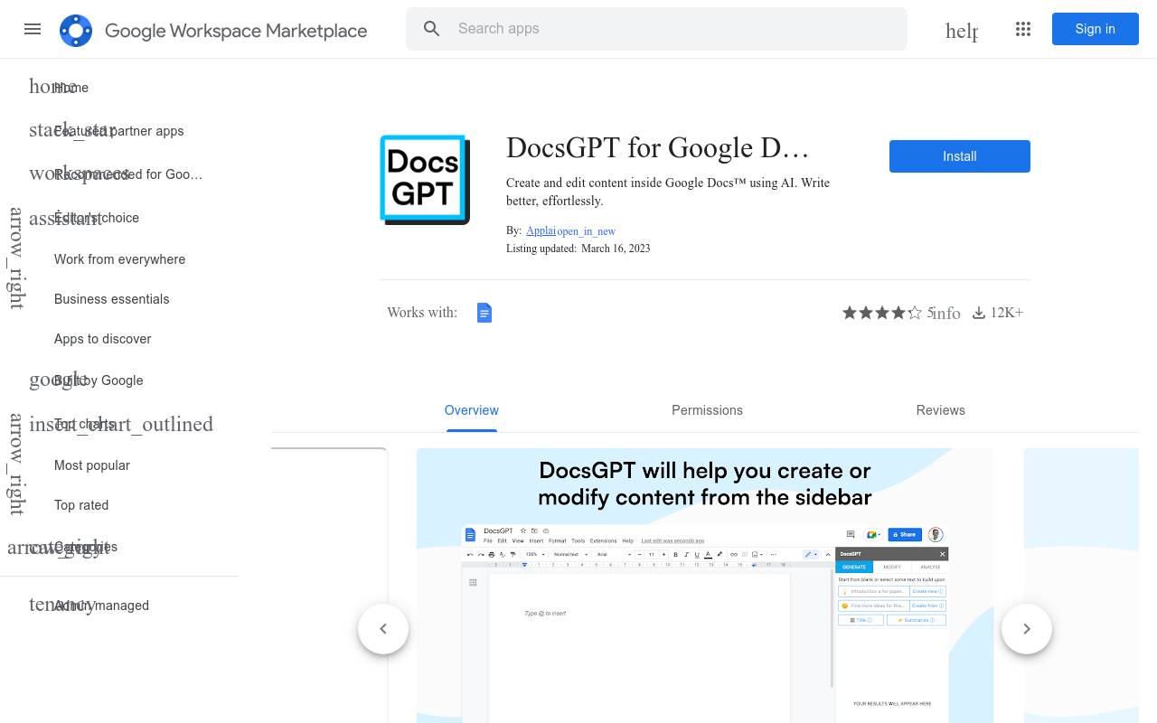Click the rating info icon

[946, 314]
